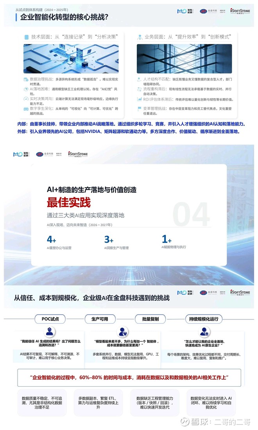
Task: Click the 矩阵起源 MO logo on the 金盘科技 challenges slide
Action: coord(185,293)
